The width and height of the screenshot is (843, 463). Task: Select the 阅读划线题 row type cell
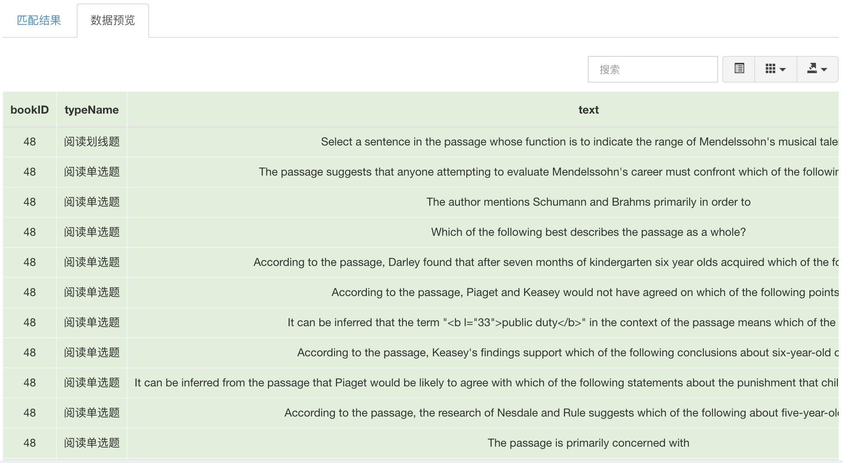pyautogui.click(x=92, y=142)
